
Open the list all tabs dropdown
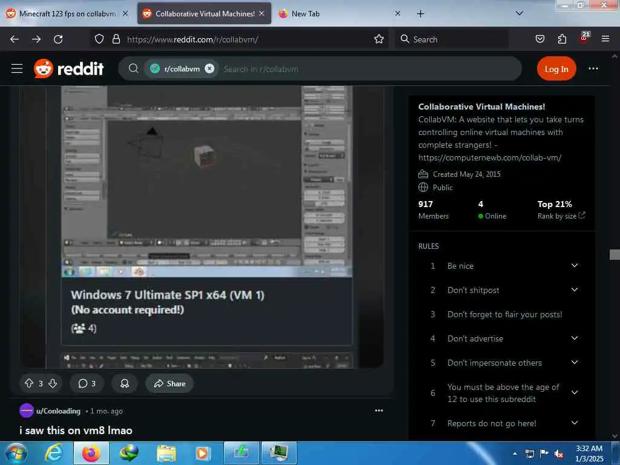point(519,14)
